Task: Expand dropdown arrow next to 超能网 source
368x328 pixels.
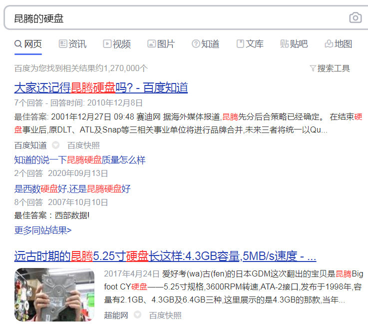Action: click(x=137, y=315)
